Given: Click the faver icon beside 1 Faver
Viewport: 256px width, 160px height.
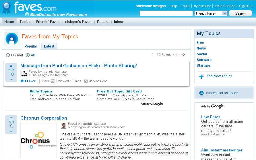Looking at the screenshot, I should pyautogui.click(x=22, y=81).
